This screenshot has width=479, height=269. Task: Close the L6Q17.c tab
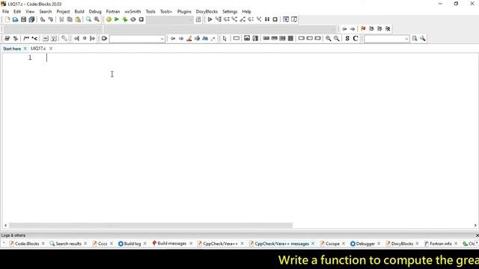(51, 49)
